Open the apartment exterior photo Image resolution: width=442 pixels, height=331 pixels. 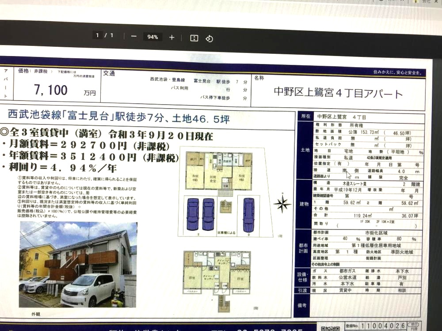coord(78,264)
